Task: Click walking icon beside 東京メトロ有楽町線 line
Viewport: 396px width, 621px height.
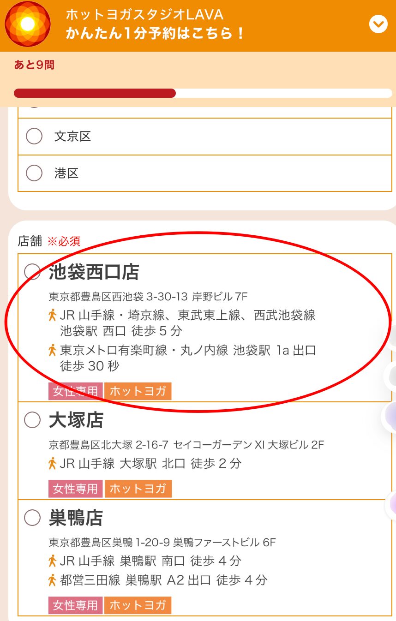Action: pos(52,350)
